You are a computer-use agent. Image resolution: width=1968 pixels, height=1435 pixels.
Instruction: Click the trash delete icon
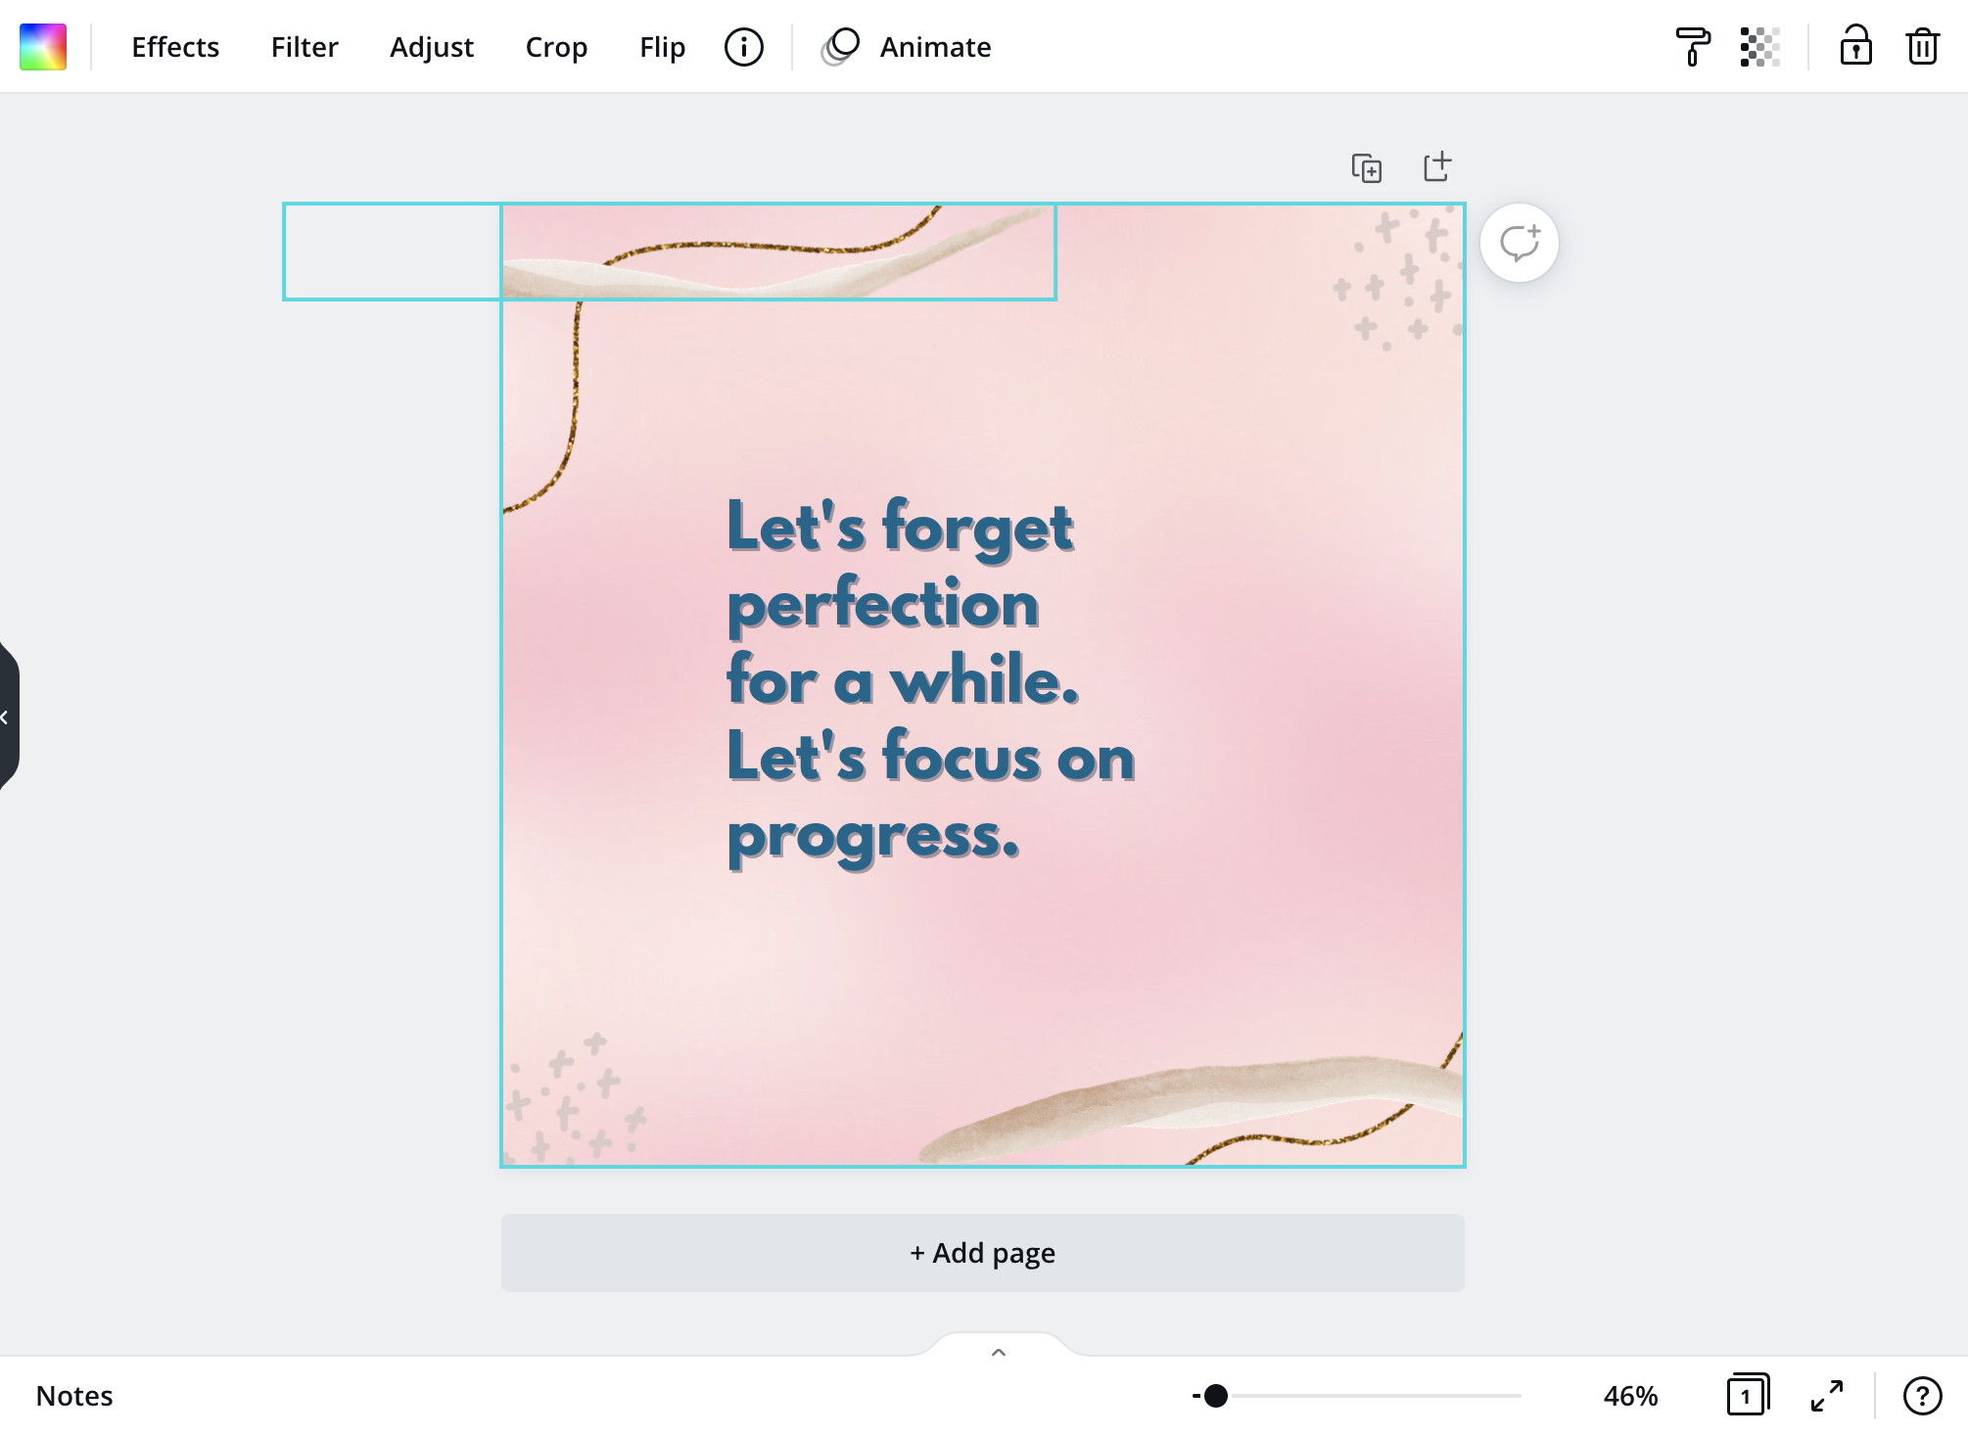[x=1923, y=47]
